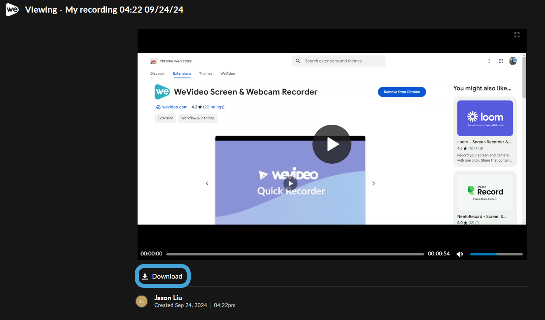Click the 00:00:00 elapsed time label

151,253
